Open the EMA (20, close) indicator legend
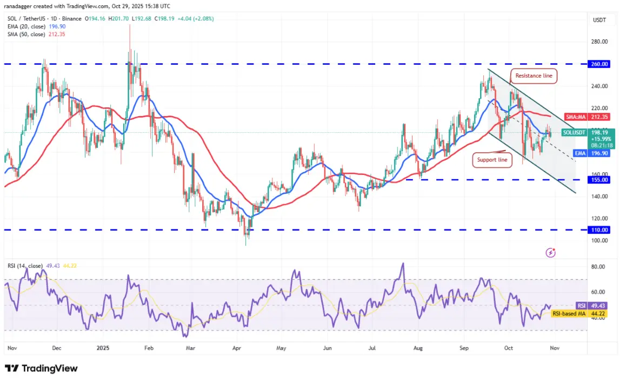 [x=36, y=26]
